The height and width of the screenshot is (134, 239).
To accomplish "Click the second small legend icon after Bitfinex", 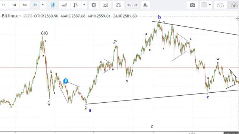I will [x=30, y=16].
